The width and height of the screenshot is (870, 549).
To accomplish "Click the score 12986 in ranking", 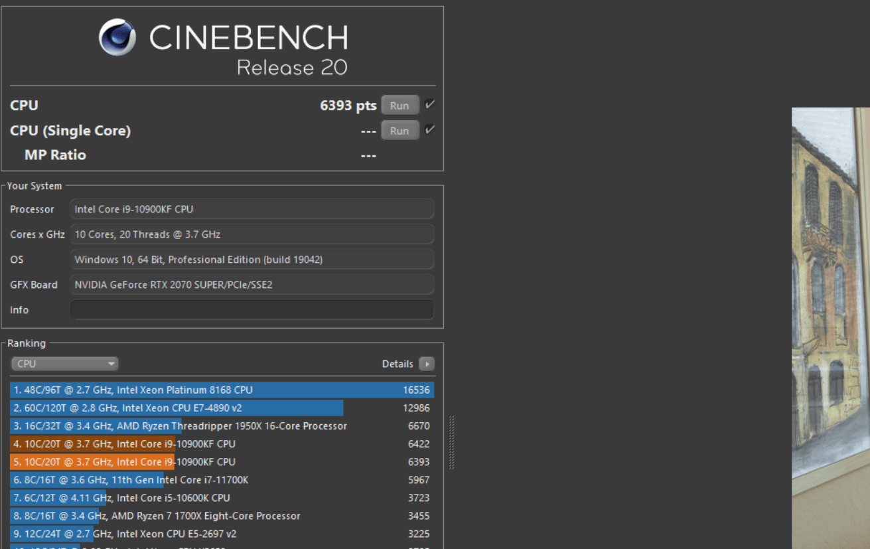I will click(x=416, y=408).
